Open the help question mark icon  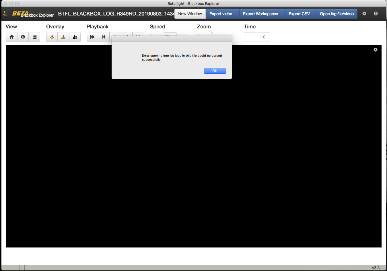tap(376, 13)
